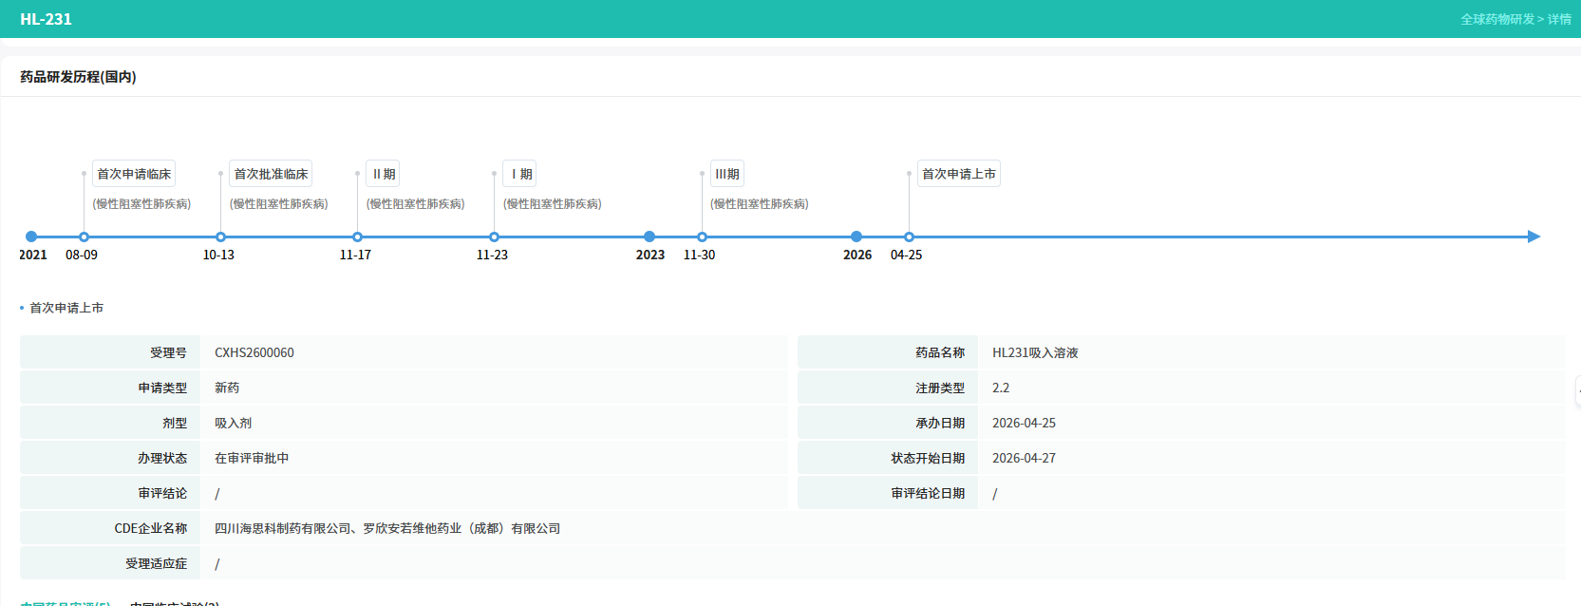The image size is (1581, 606).
Task: Select the II期 milestone tag
Action: 384,174
